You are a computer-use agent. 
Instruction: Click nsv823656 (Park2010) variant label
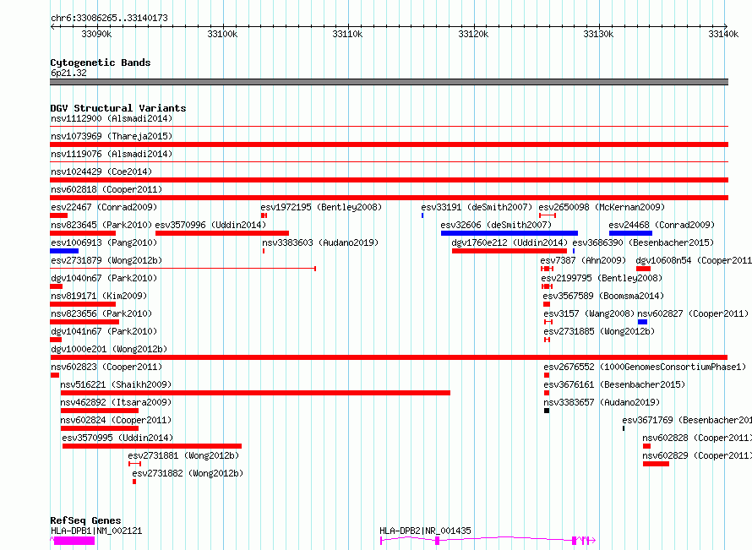(101, 313)
